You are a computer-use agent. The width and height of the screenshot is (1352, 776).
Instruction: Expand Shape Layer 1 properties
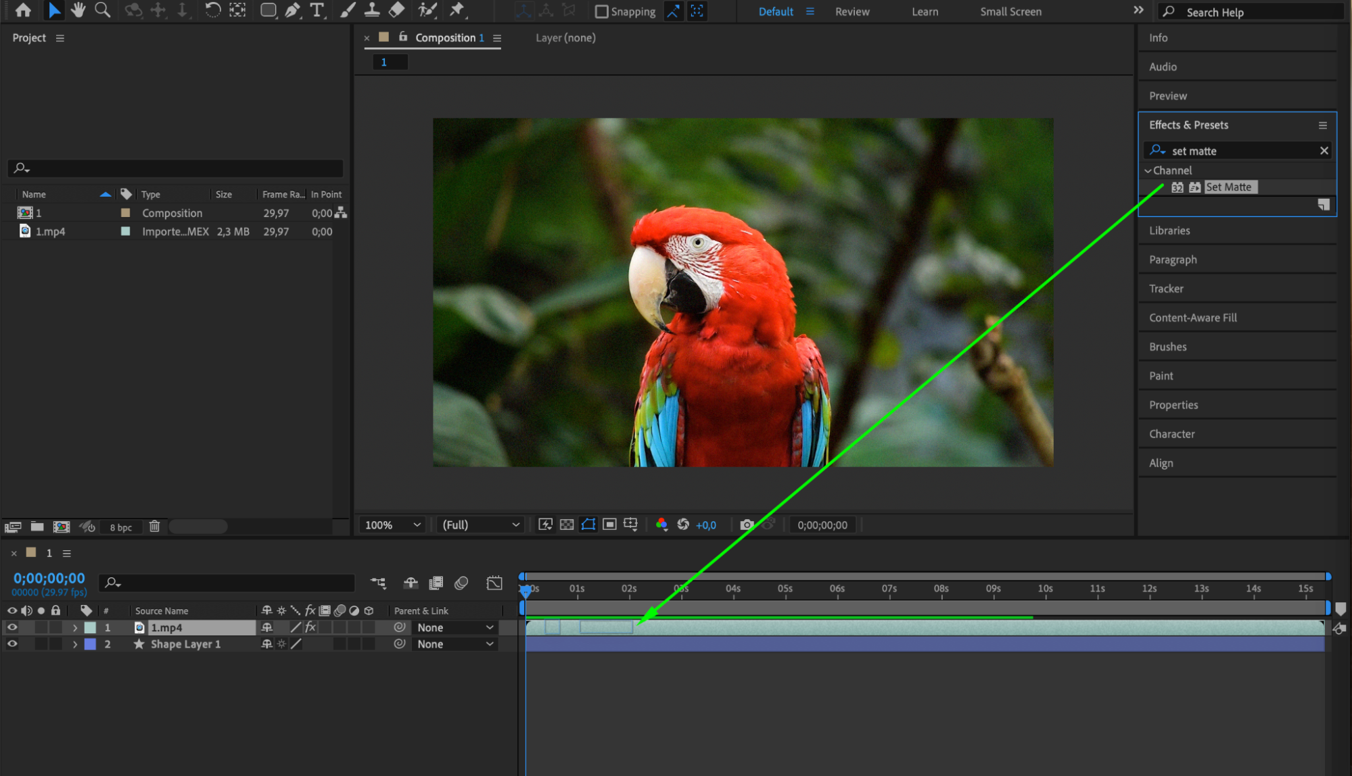point(75,644)
